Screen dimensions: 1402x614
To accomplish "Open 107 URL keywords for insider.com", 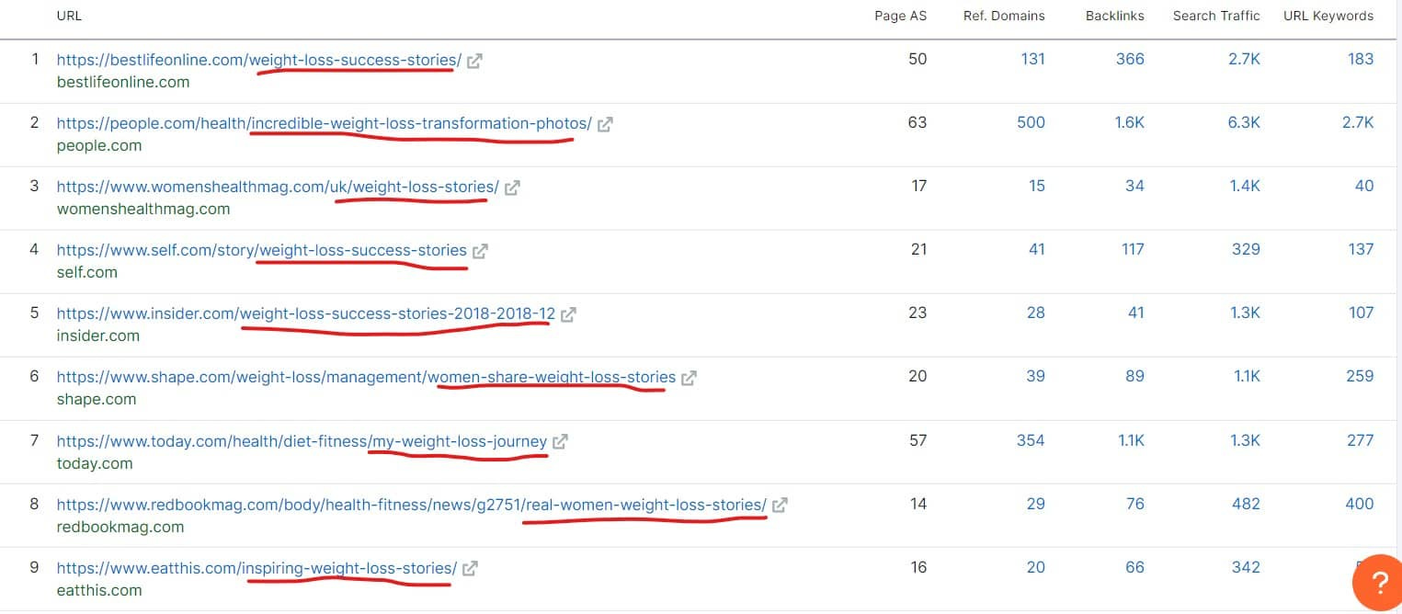I will pos(1361,313).
